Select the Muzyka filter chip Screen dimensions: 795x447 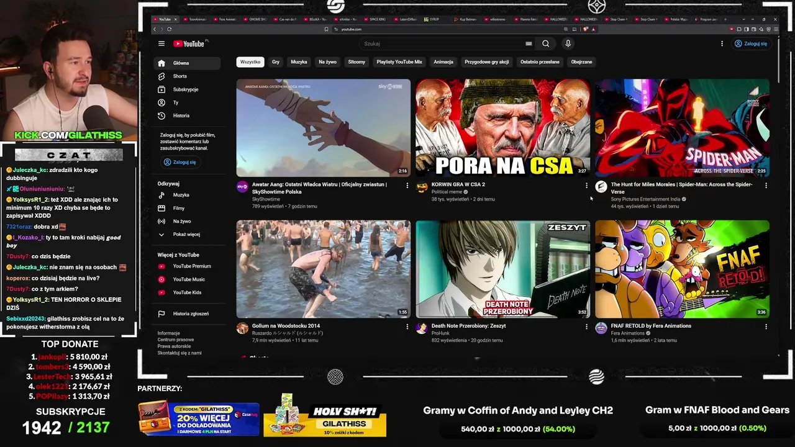pos(299,62)
